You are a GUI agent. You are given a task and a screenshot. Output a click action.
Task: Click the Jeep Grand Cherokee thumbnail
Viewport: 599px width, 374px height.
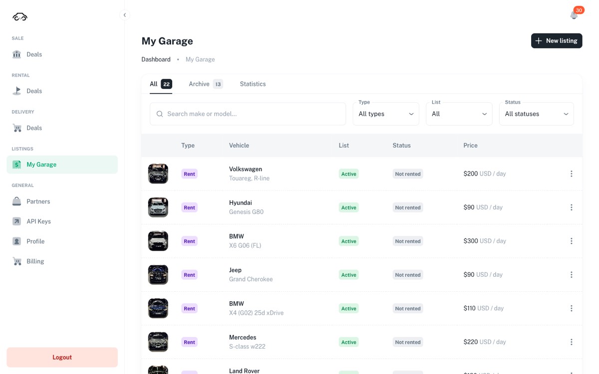point(158,275)
